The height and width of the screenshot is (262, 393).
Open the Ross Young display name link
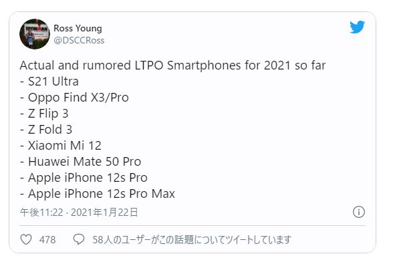tap(78, 28)
